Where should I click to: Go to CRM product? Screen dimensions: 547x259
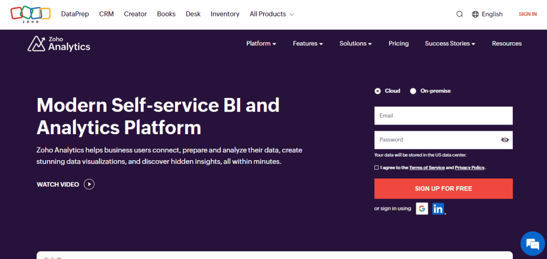(x=106, y=14)
